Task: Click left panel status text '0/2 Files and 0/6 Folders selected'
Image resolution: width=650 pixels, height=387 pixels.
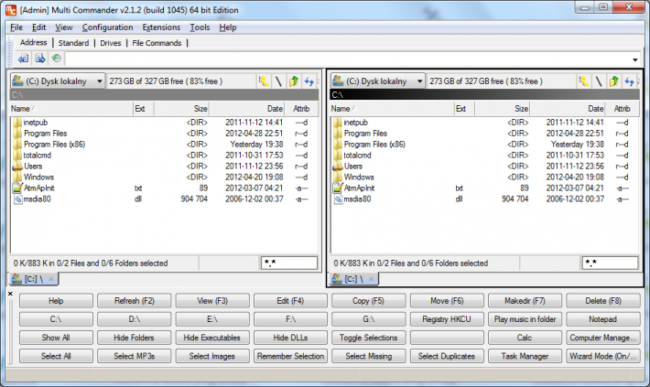Action: [112, 263]
